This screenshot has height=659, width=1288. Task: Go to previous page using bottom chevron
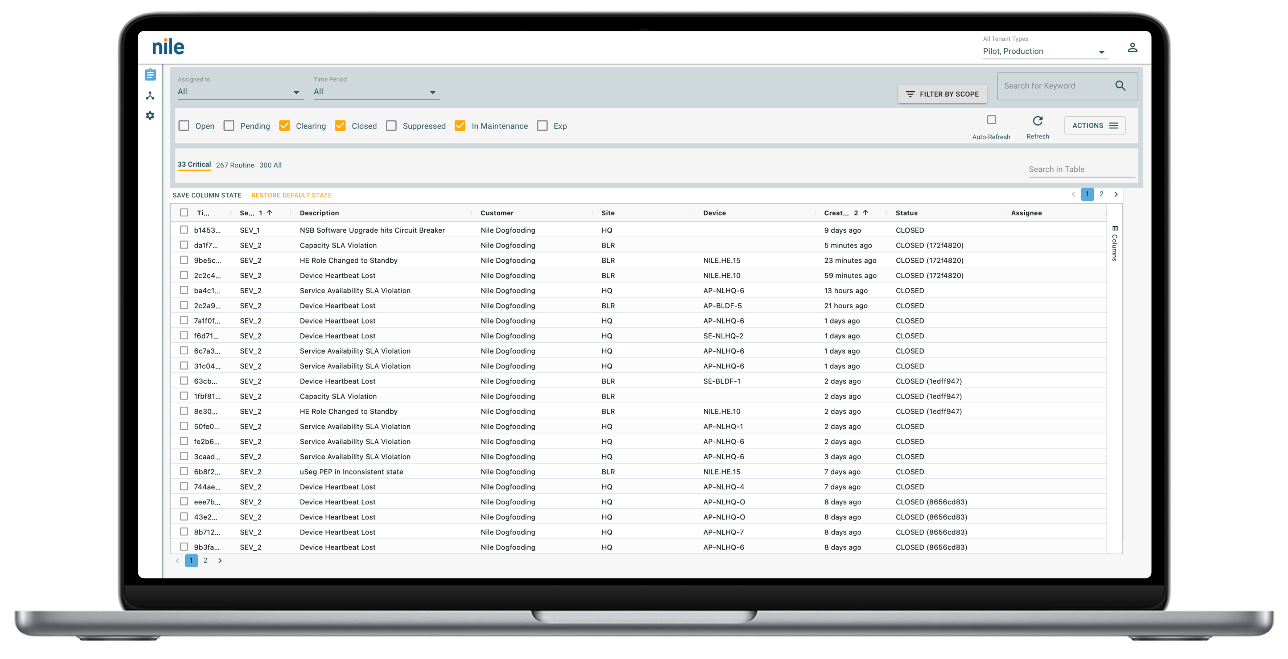[177, 560]
